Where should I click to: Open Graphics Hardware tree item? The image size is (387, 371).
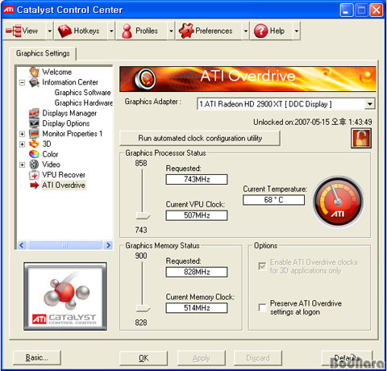pos(84,102)
